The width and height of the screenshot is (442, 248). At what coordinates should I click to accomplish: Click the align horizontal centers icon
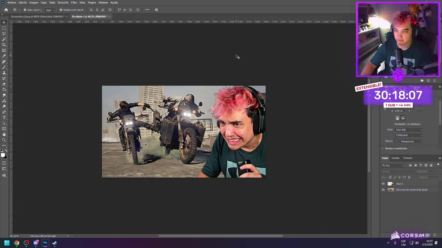[97, 10]
